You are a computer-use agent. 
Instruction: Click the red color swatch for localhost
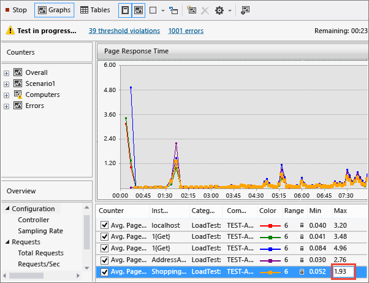click(270, 226)
